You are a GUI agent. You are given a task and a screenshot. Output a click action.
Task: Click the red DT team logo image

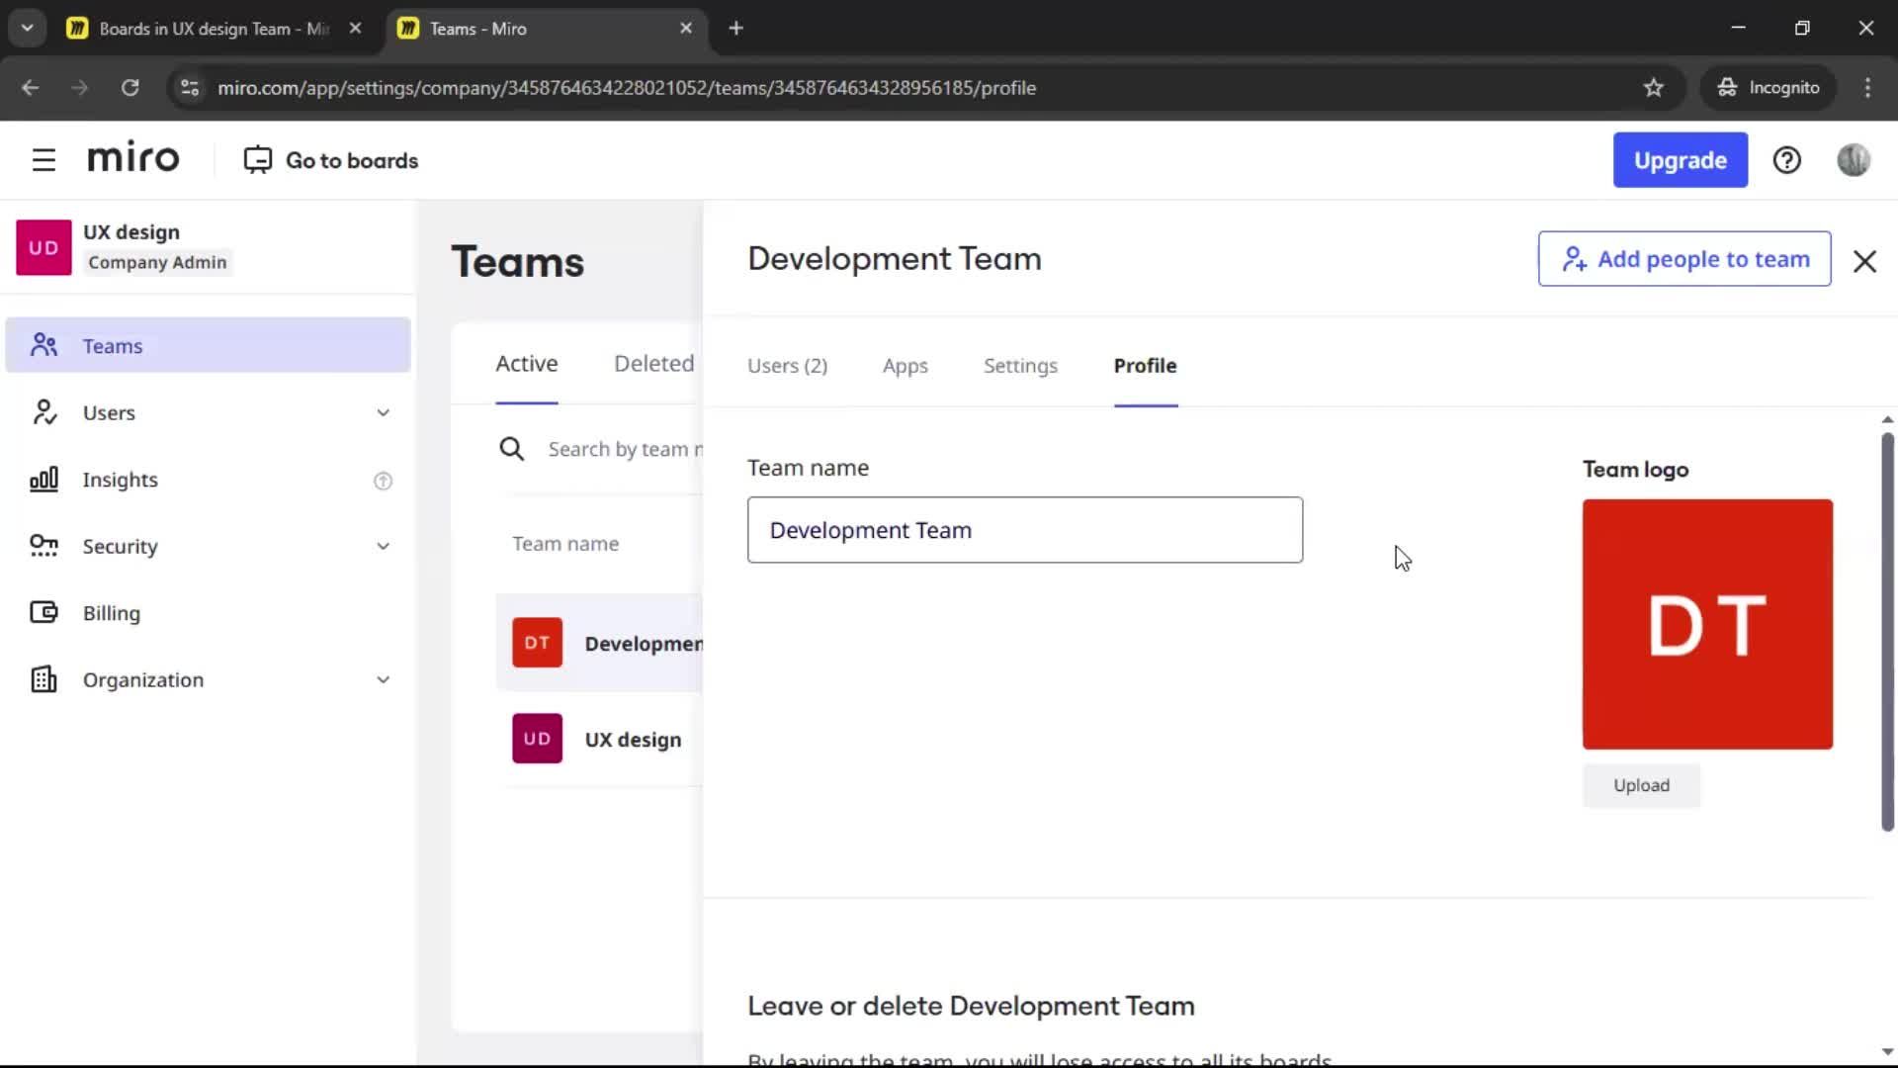(1707, 624)
